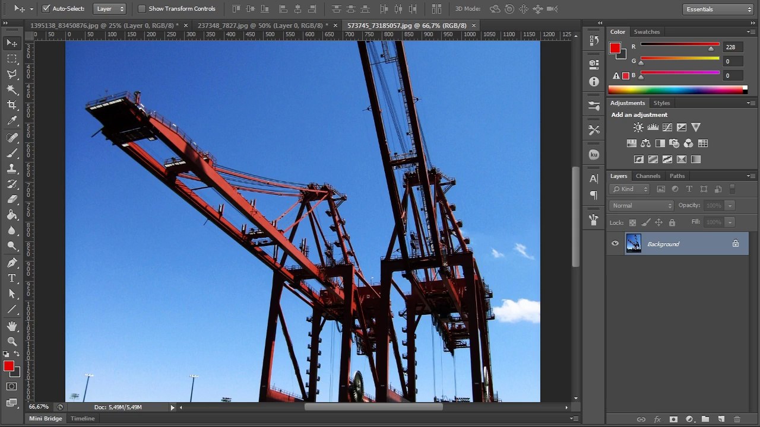Add a Brightness/Contrast adjustment
The width and height of the screenshot is (760, 427).
[638, 127]
